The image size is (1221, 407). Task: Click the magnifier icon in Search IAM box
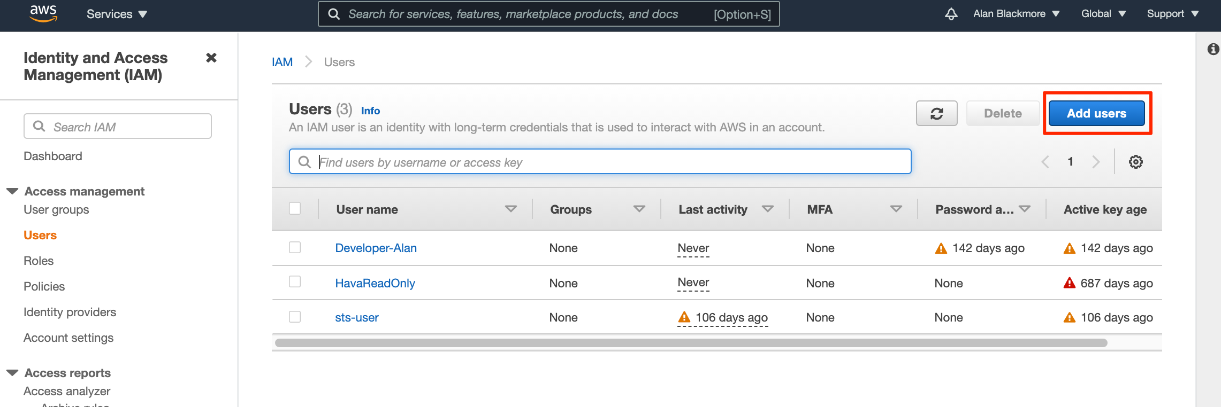click(x=39, y=126)
